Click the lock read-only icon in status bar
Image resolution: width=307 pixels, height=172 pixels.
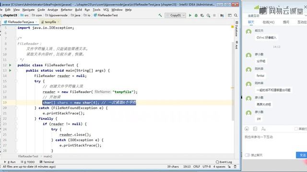[x=229, y=167]
